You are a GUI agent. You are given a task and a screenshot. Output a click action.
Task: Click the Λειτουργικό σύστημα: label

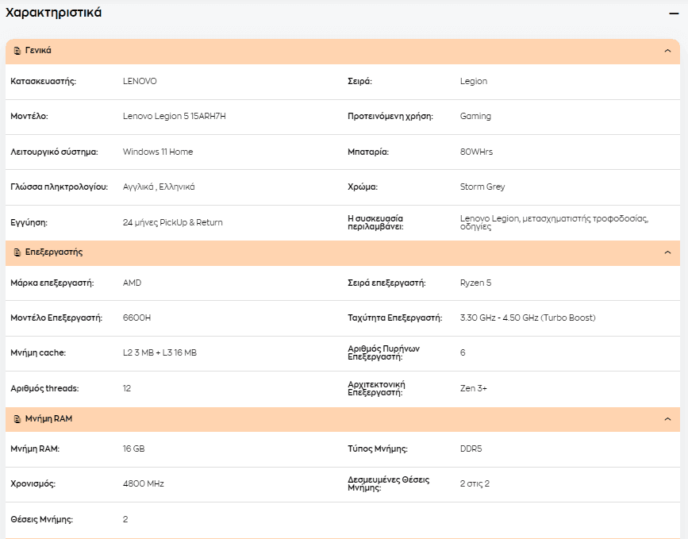55,152
